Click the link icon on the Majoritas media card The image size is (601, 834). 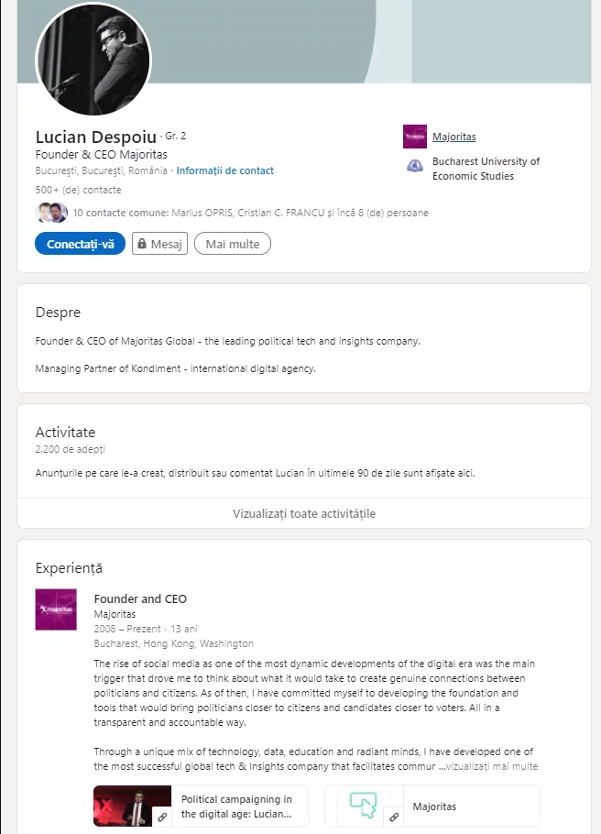click(394, 816)
